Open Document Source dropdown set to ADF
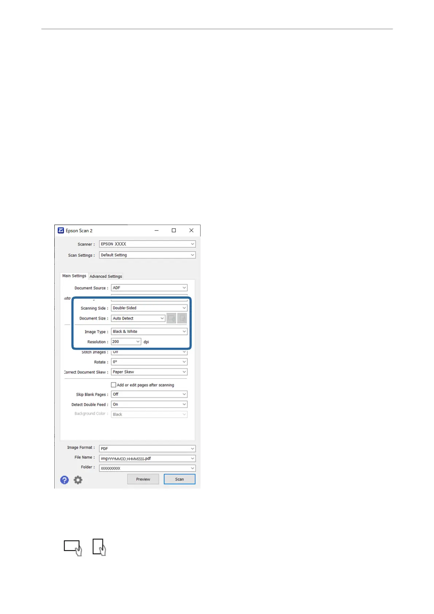The image size is (434, 614). coord(149,288)
